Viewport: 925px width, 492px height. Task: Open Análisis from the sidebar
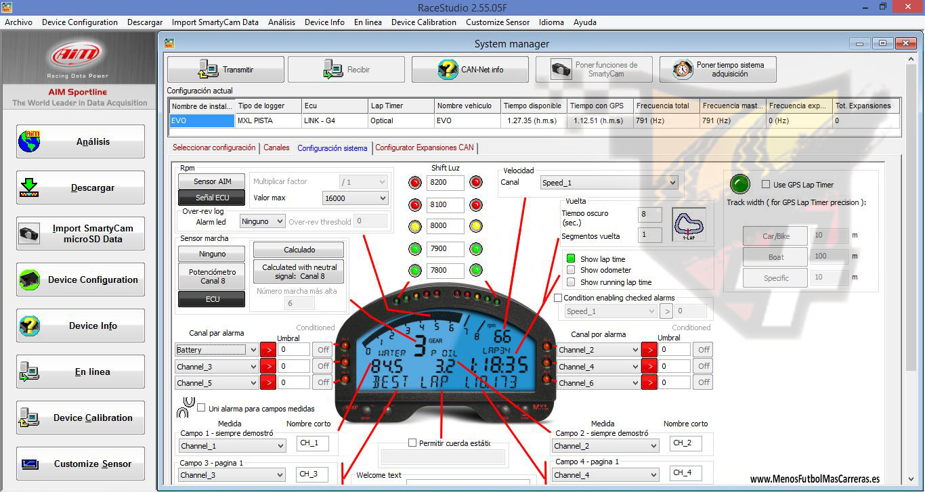(80, 141)
